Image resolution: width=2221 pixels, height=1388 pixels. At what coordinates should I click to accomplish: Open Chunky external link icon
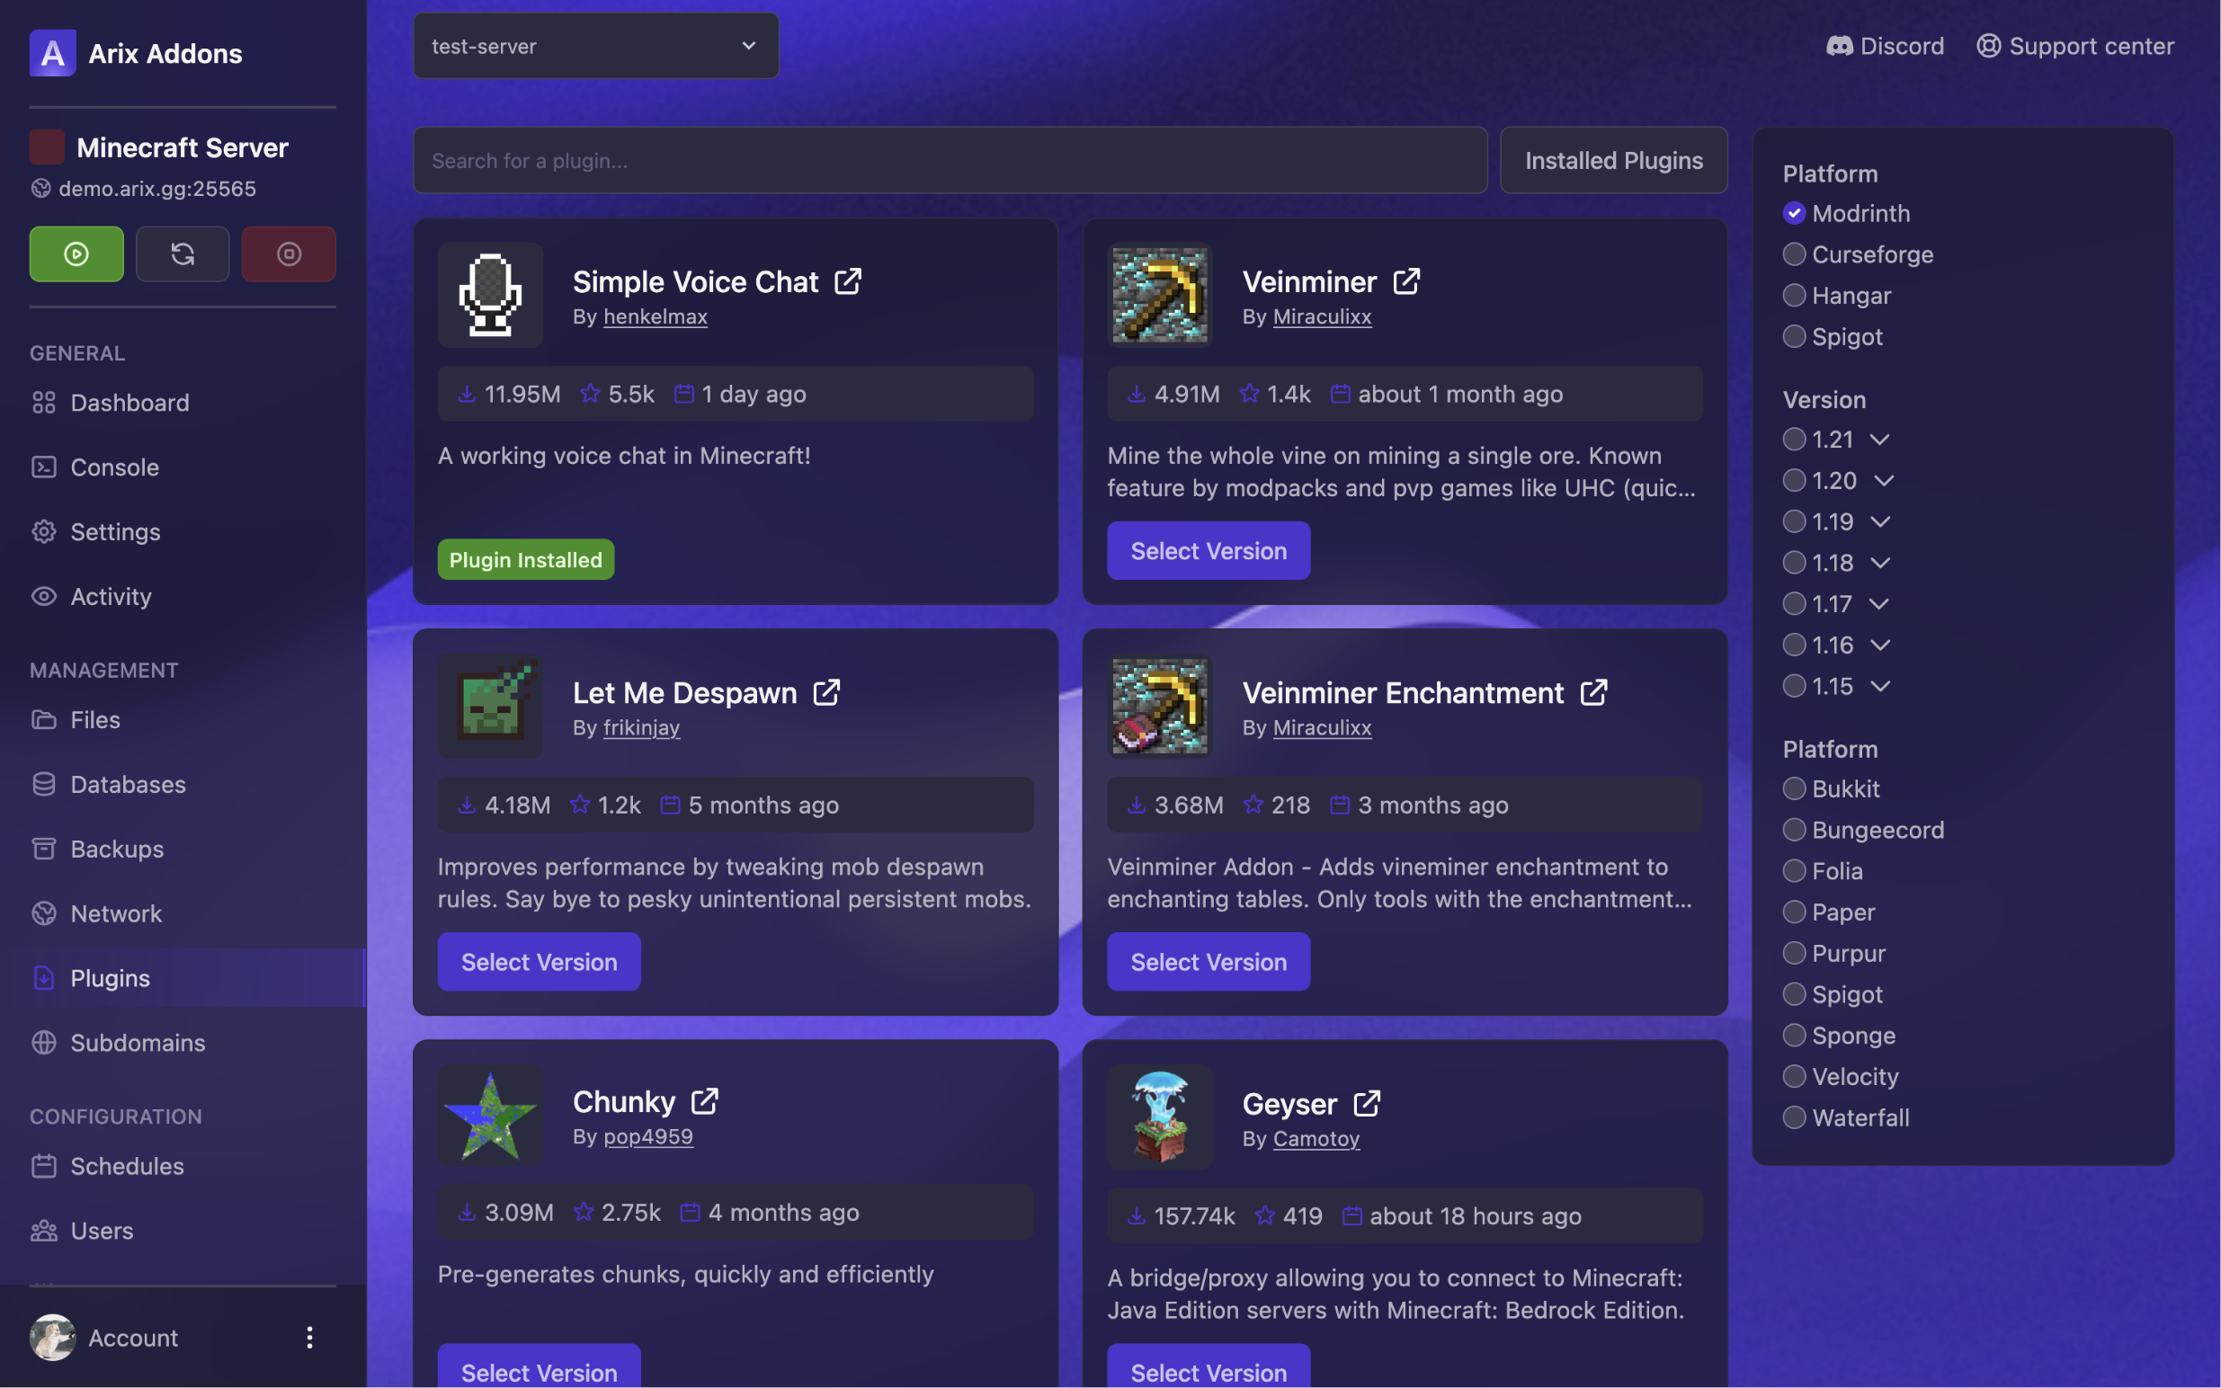click(704, 1101)
